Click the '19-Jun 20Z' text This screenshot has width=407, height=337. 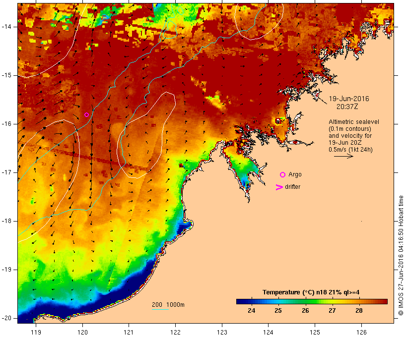(345, 143)
